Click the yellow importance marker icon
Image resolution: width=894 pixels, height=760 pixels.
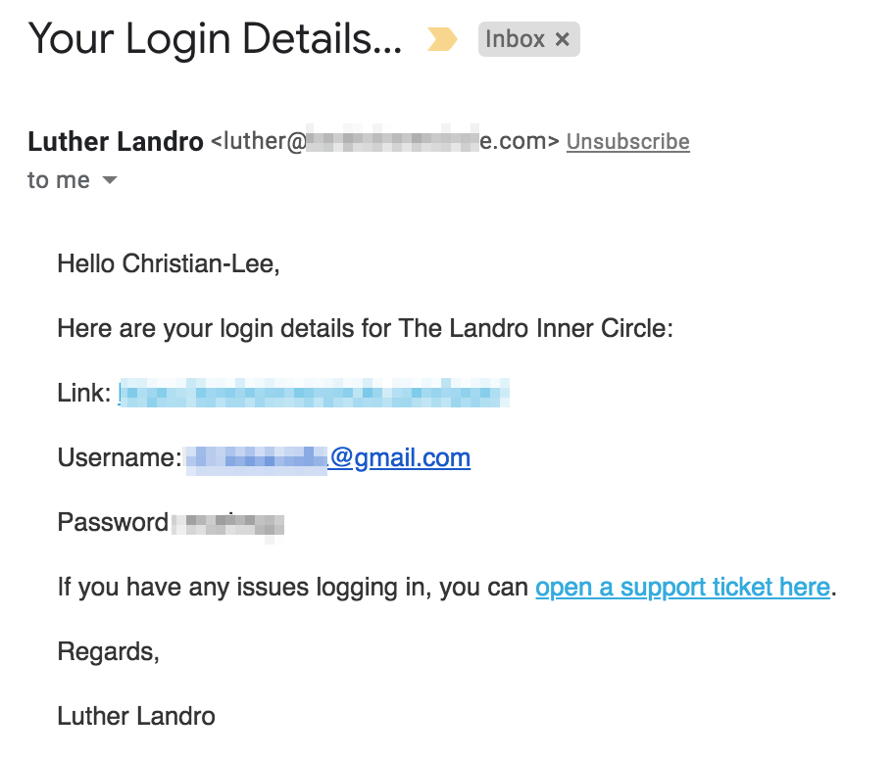442,39
